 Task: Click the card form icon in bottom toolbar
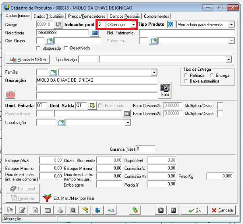48,210
